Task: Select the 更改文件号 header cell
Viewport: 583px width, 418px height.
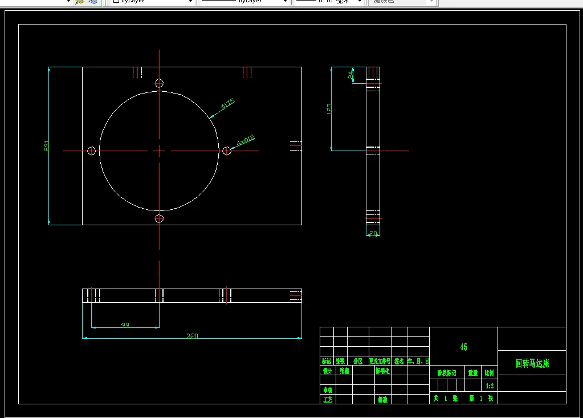Action: point(380,361)
